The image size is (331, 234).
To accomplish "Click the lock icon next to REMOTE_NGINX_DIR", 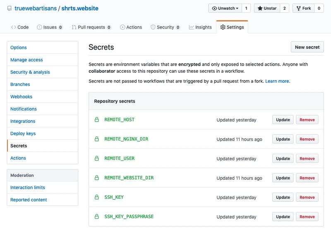I will [x=97, y=139].
